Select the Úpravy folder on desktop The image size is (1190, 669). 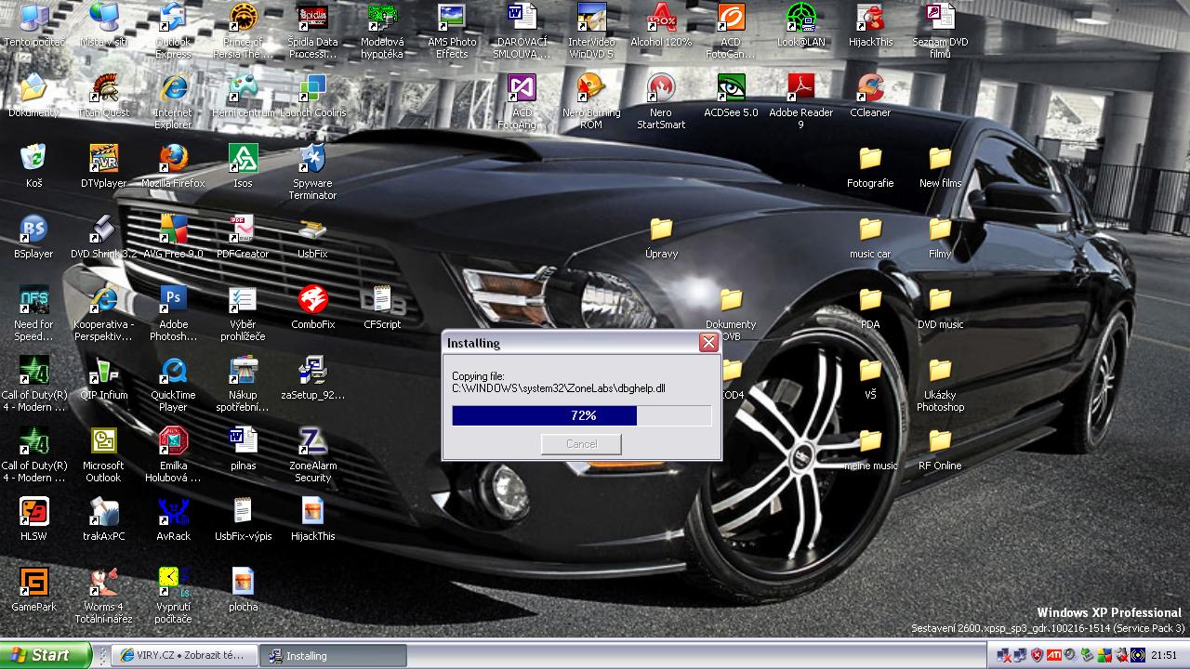pos(661,230)
